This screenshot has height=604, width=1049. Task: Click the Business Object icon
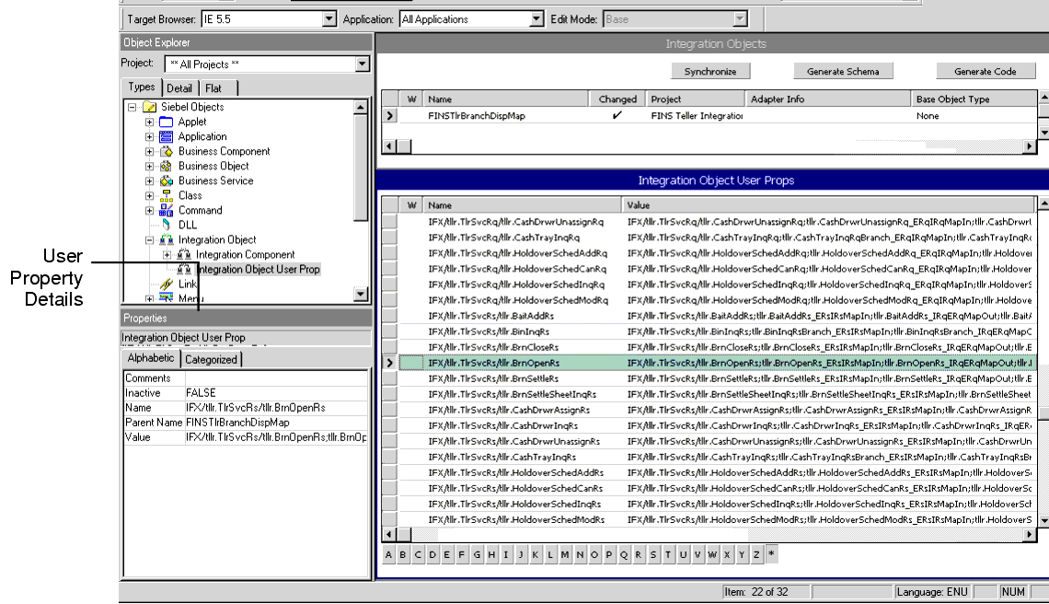pyautogui.click(x=166, y=166)
